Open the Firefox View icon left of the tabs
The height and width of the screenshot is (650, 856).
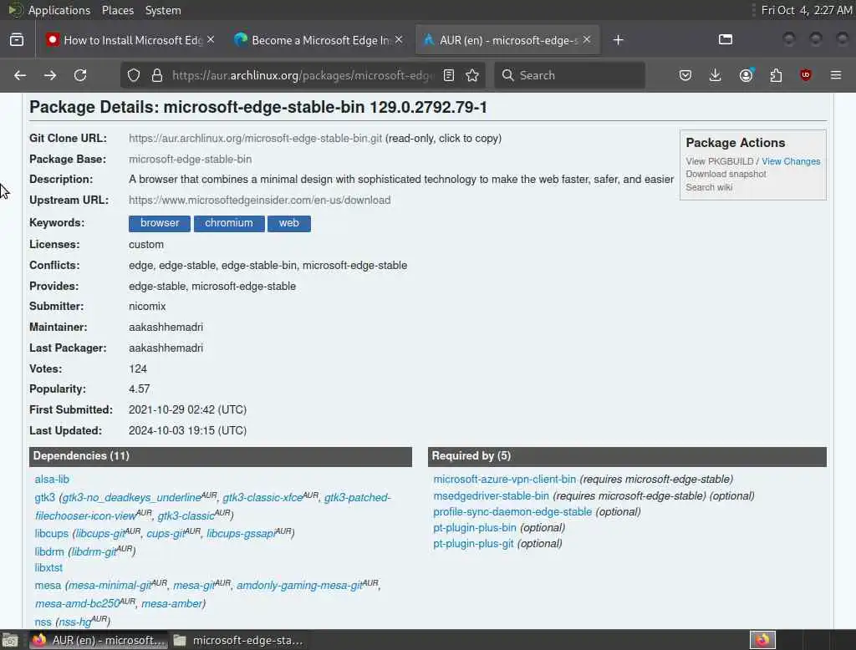[x=17, y=40]
